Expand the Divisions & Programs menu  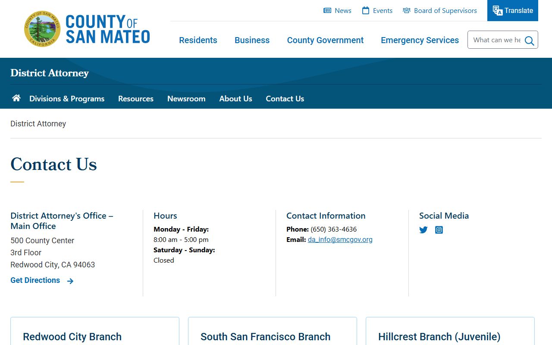67,99
